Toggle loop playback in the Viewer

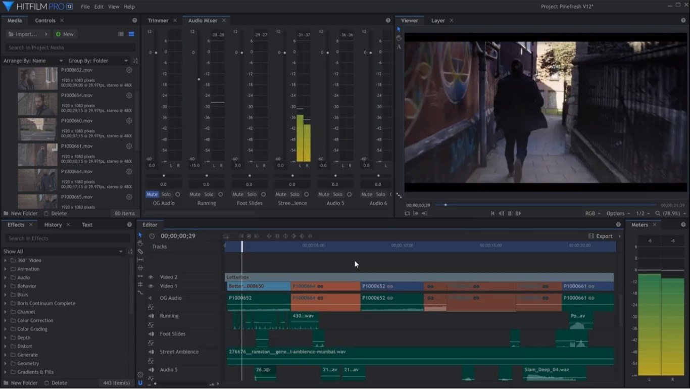[x=407, y=213]
